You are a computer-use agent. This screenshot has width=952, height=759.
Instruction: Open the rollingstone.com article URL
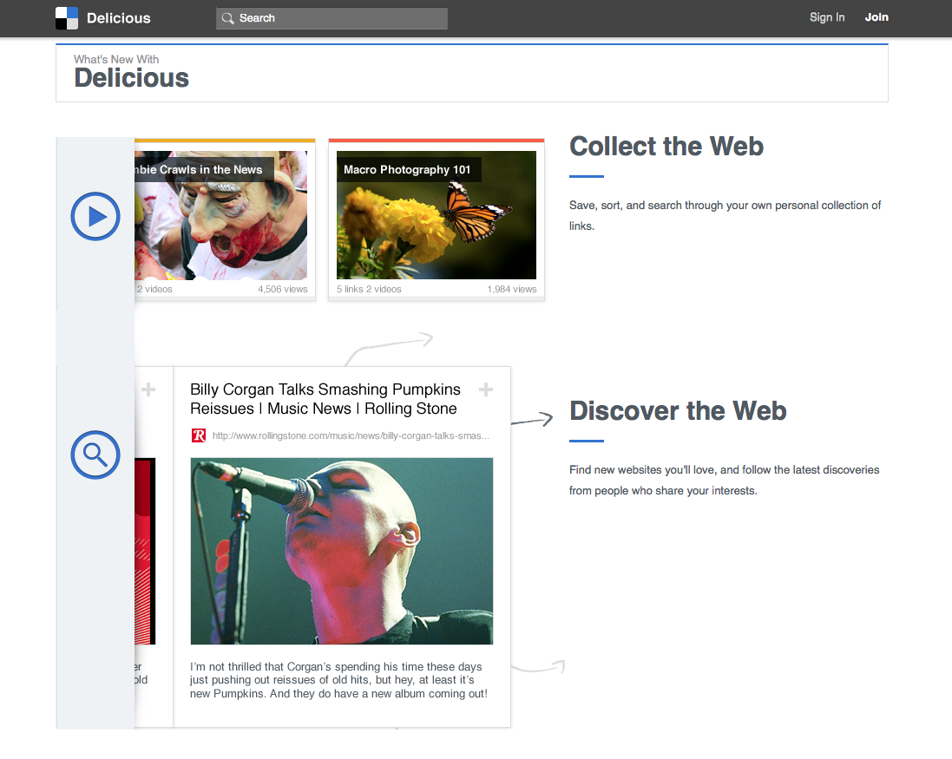tap(351, 435)
